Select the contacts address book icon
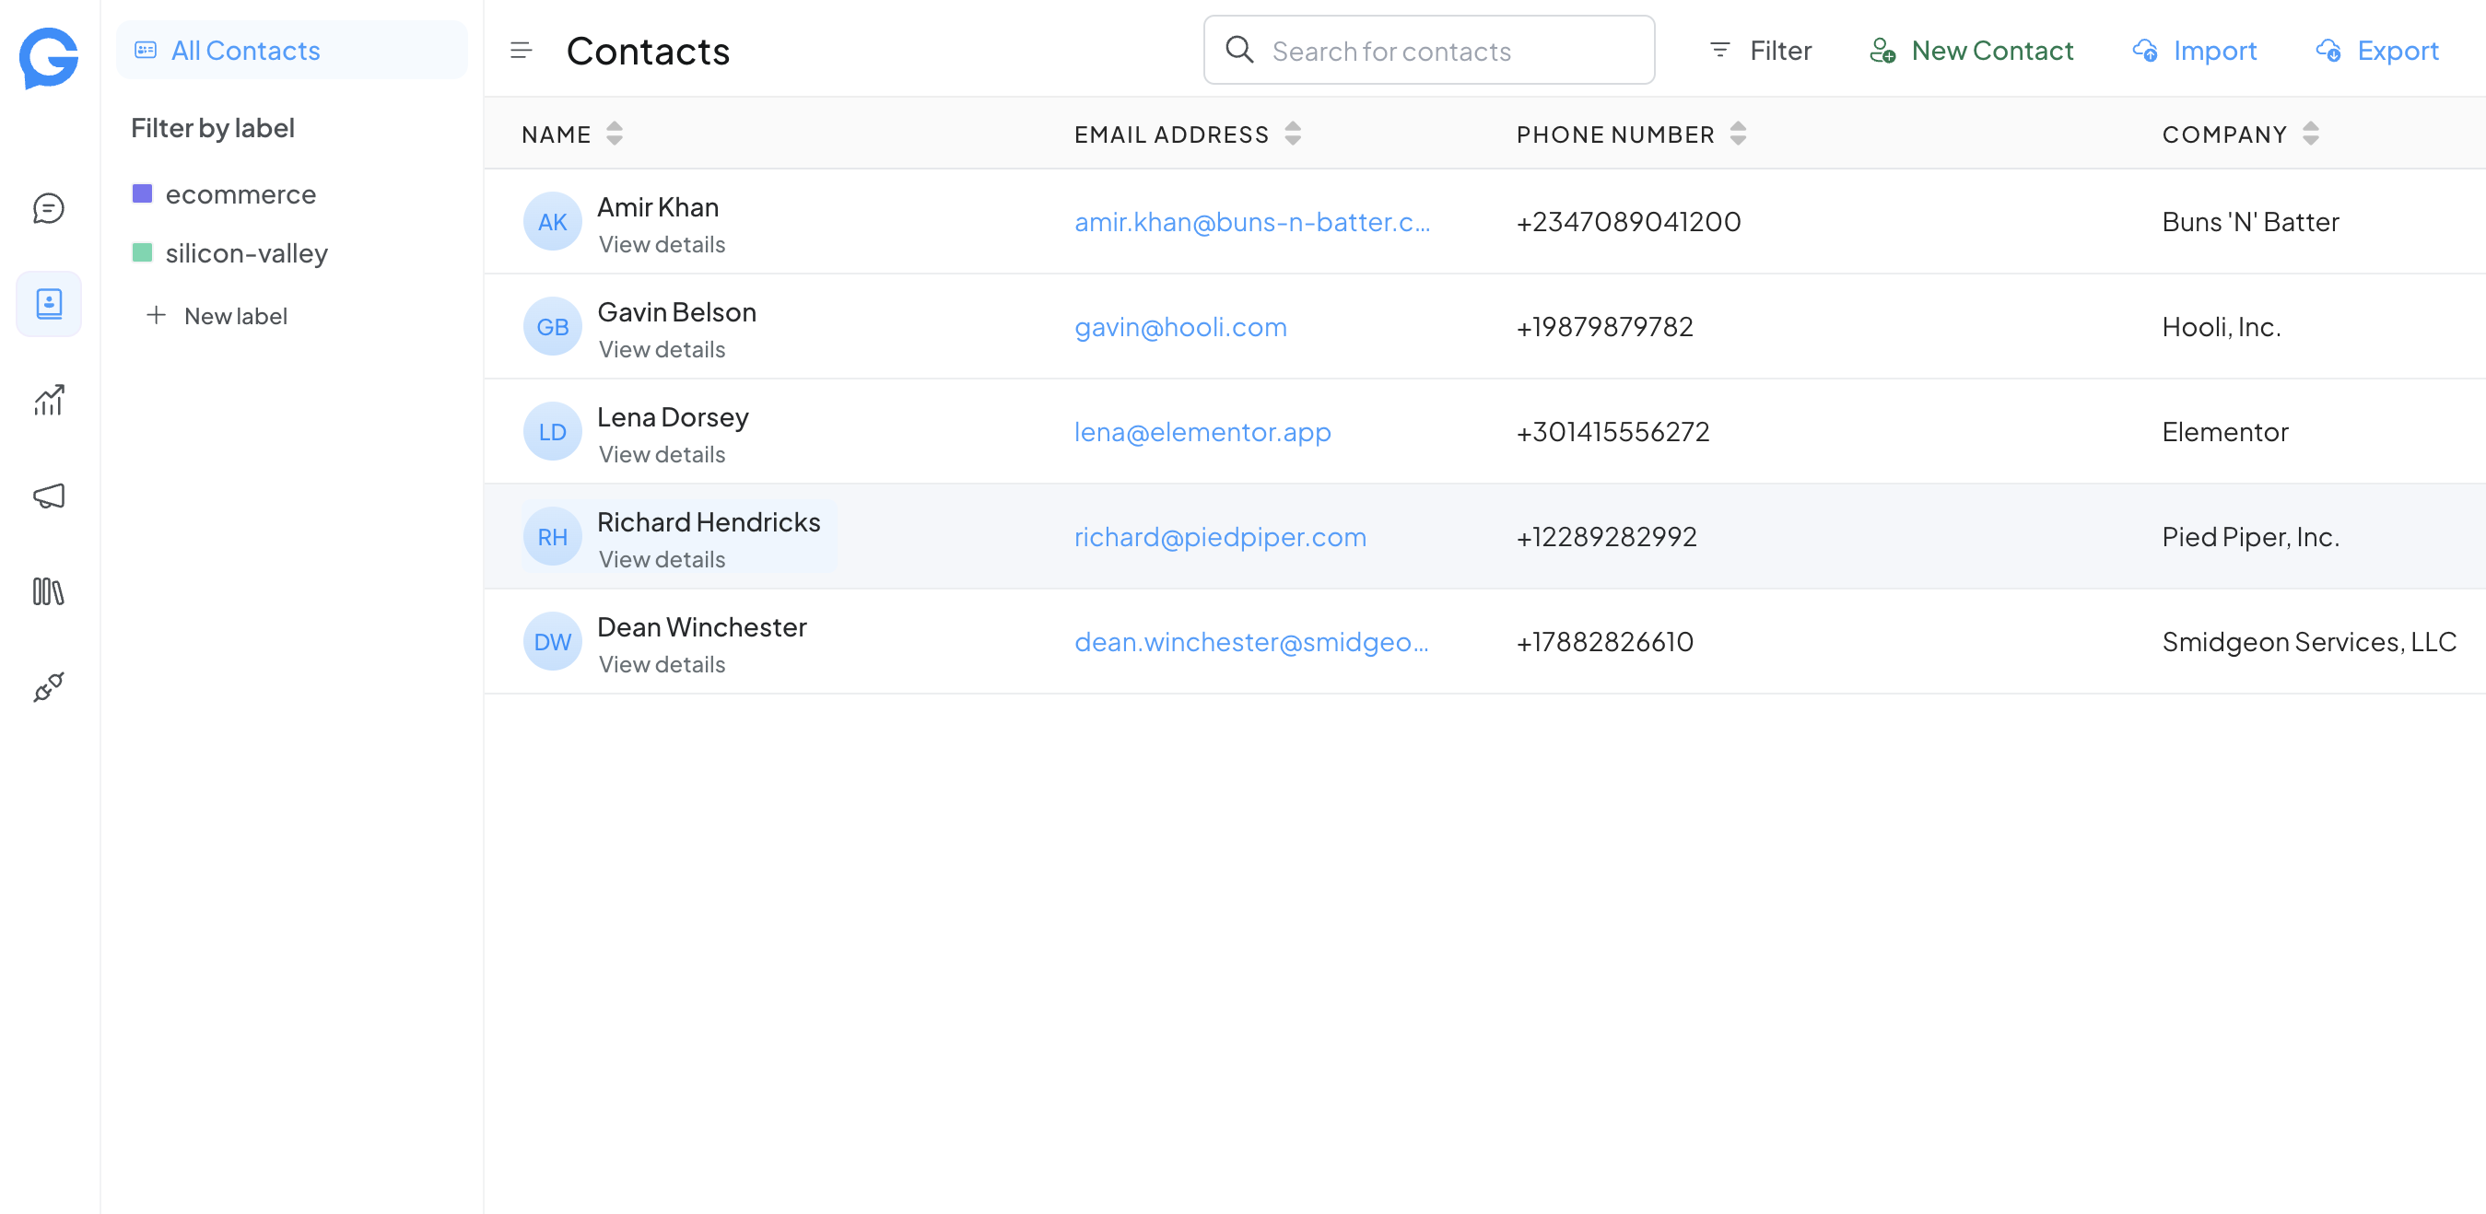Image resolution: width=2486 pixels, height=1214 pixels. click(x=48, y=304)
